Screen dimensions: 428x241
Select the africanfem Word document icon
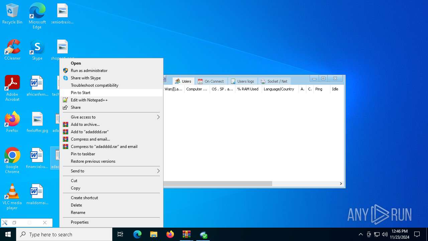(x=37, y=86)
